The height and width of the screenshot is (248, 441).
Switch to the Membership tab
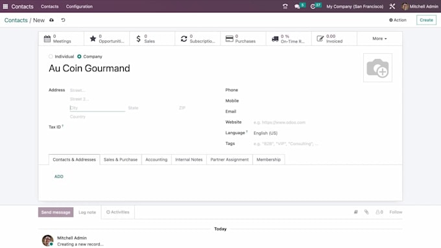(268, 159)
